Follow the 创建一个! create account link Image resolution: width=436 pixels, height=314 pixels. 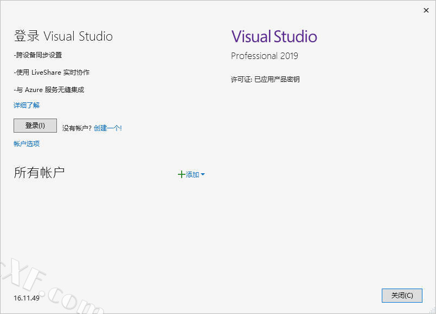pyautogui.click(x=108, y=128)
